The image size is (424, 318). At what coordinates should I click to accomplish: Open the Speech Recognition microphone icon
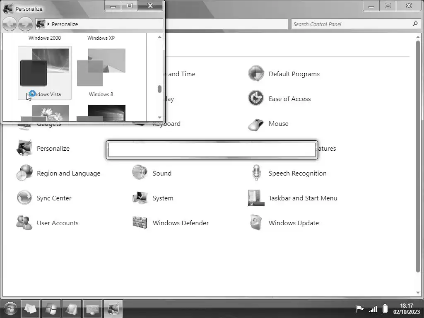[256, 173]
